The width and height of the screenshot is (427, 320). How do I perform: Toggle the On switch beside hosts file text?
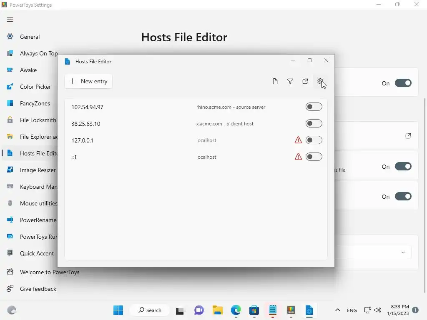click(403, 166)
